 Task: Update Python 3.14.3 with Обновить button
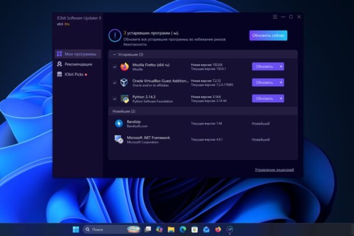(265, 99)
